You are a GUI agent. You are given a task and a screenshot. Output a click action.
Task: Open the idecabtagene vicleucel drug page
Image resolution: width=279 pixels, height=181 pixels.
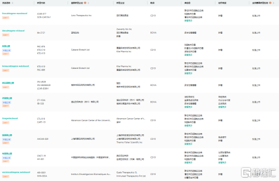13,31
